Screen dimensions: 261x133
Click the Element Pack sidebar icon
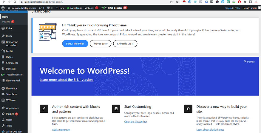(3, 81)
